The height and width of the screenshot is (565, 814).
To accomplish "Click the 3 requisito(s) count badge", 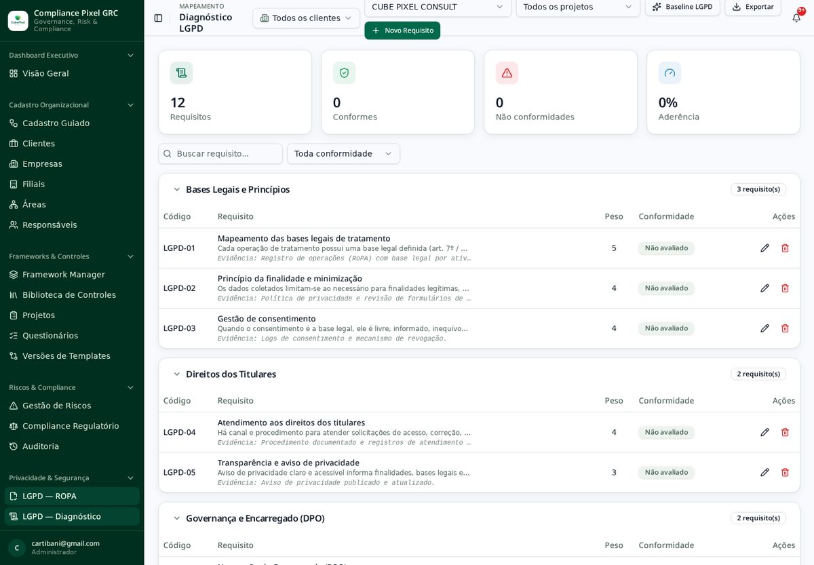I will 758,189.
